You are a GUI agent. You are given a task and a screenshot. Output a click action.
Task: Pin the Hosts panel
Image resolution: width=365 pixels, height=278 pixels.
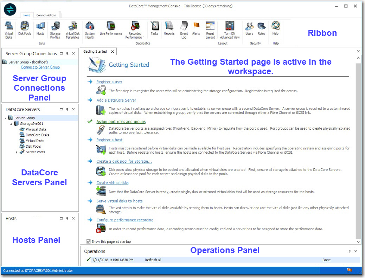coord(67,219)
